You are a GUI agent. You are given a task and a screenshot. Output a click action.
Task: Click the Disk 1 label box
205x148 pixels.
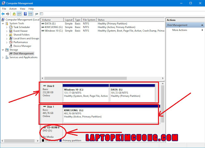51,113
